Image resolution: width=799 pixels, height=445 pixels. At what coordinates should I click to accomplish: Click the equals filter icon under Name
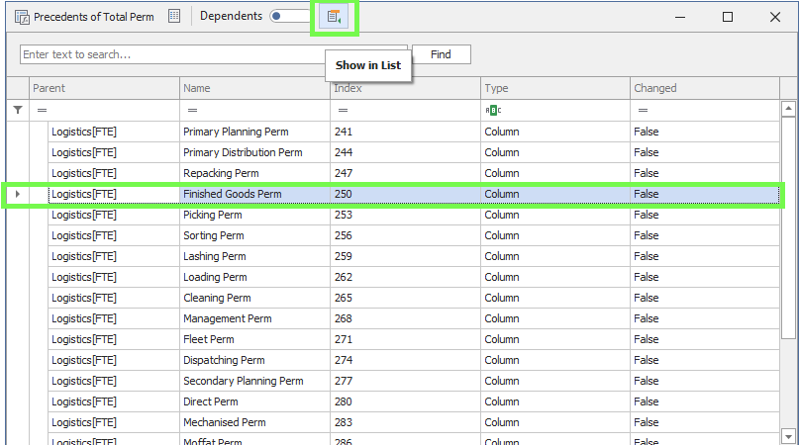[x=192, y=110]
